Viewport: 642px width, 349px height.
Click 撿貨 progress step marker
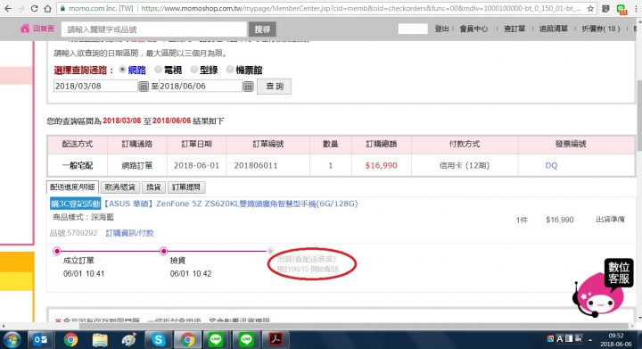(163, 251)
